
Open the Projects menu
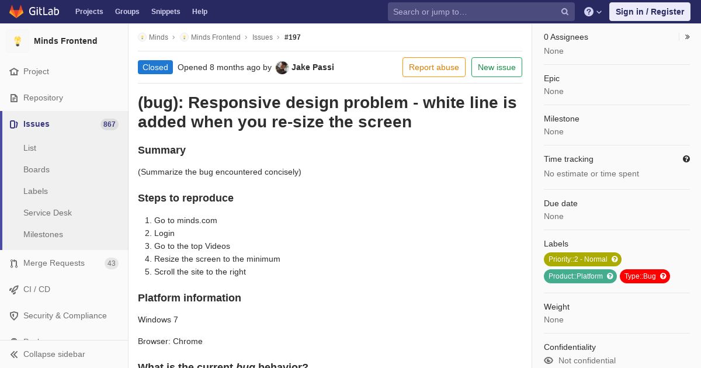tap(89, 12)
